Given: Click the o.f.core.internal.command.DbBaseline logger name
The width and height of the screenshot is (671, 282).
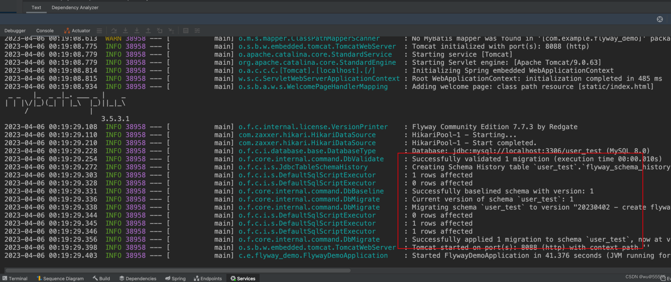Looking at the screenshot, I should 311,191.
